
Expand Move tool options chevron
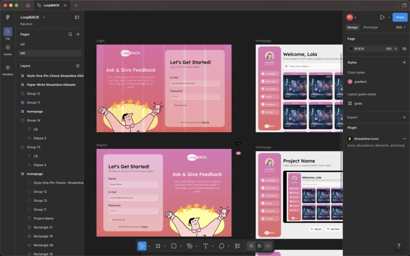tap(149, 246)
